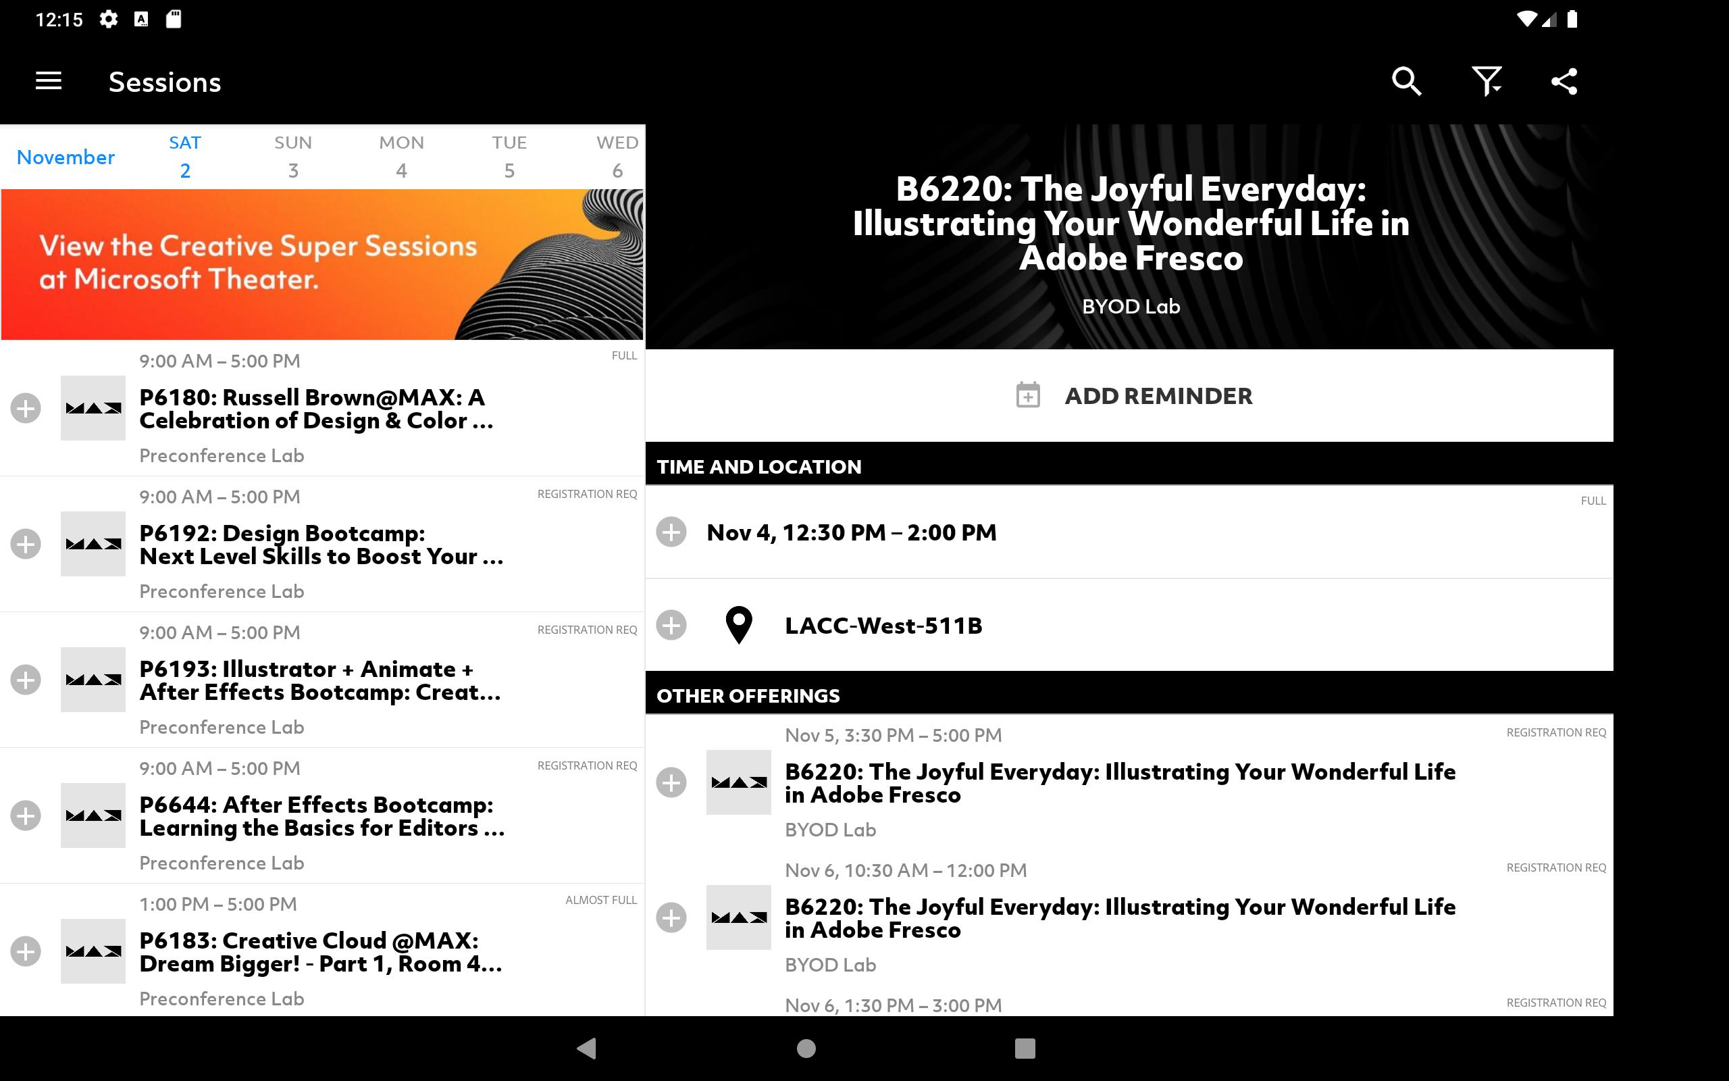Tap the ADD REMINDER button
The height and width of the screenshot is (1081, 1729).
click(1158, 395)
